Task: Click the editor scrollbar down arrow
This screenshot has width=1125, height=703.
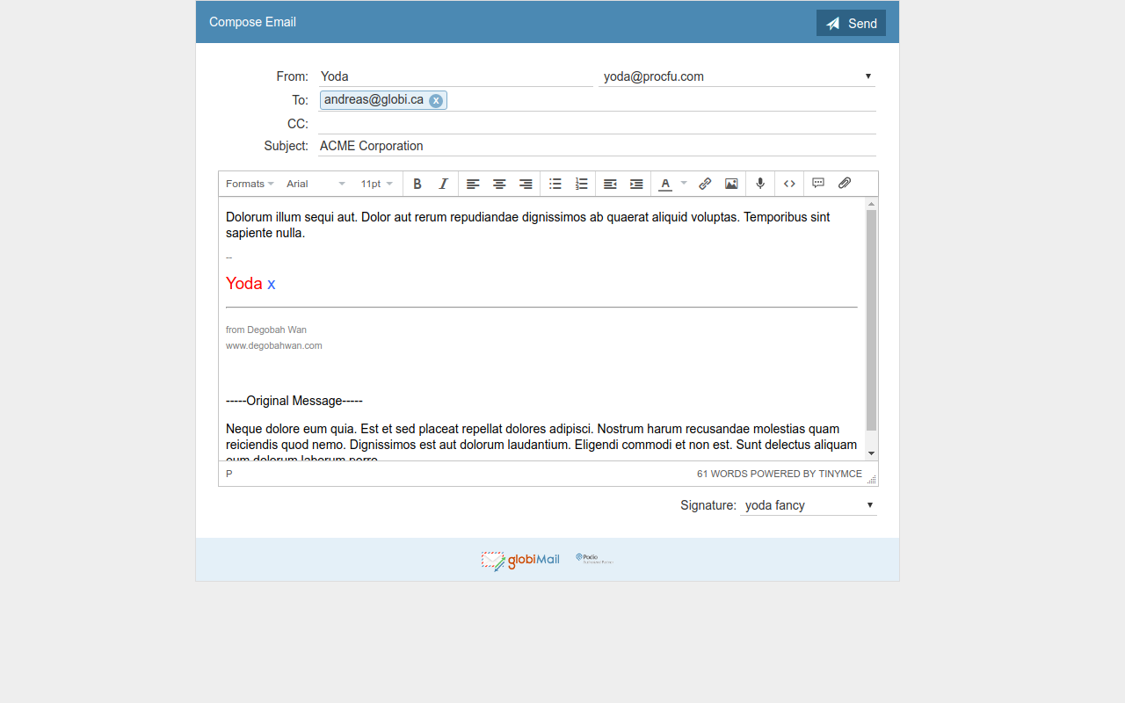Action: 871,453
